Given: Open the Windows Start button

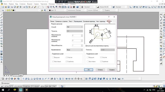Looking at the screenshot, I should tap(3, 90).
